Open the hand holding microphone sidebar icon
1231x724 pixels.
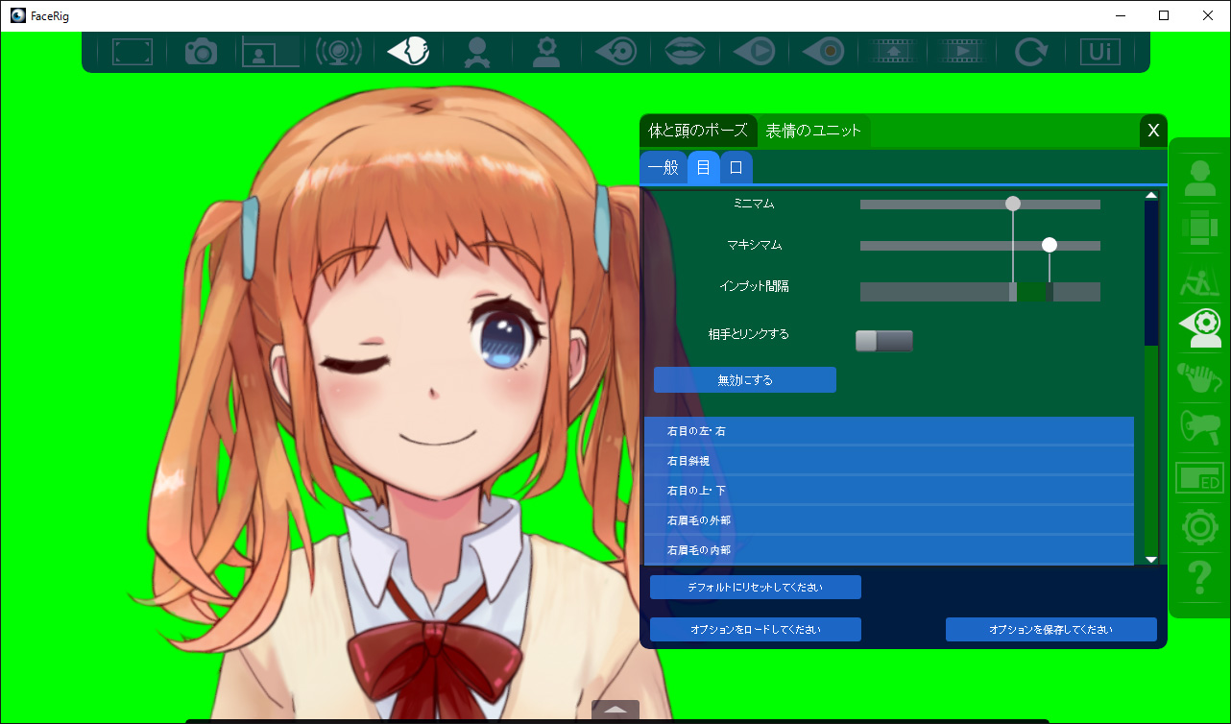click(x=1199, y=378)
